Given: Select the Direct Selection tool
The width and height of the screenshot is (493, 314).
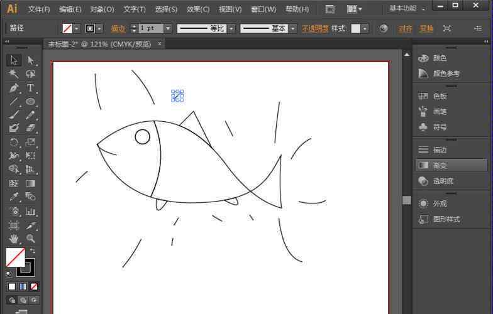Looking at the screenshot, I should [30, 60].
